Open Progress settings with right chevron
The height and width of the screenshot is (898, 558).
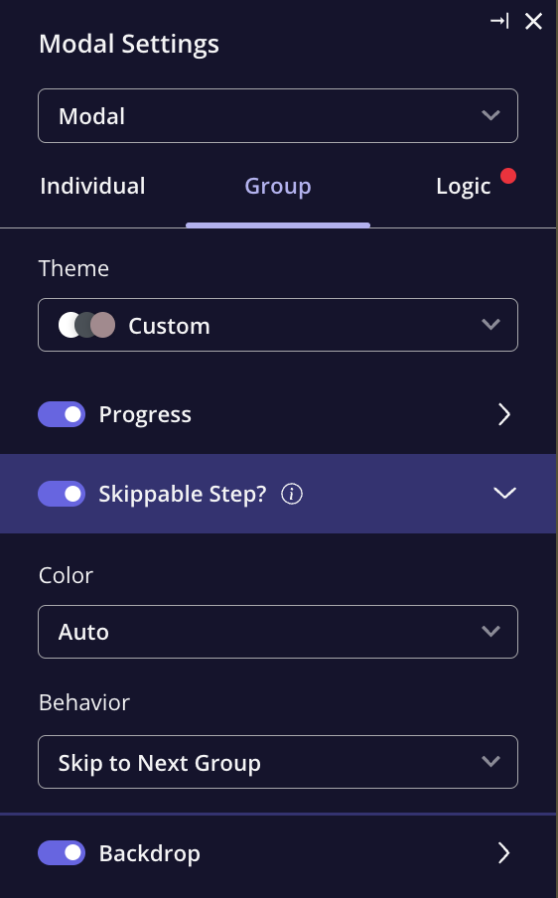[x=503, y=414]
